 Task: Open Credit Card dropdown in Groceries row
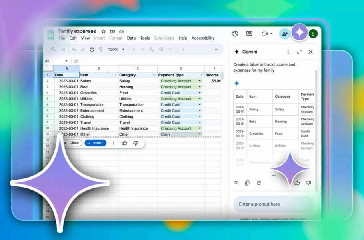pos(200,93)
